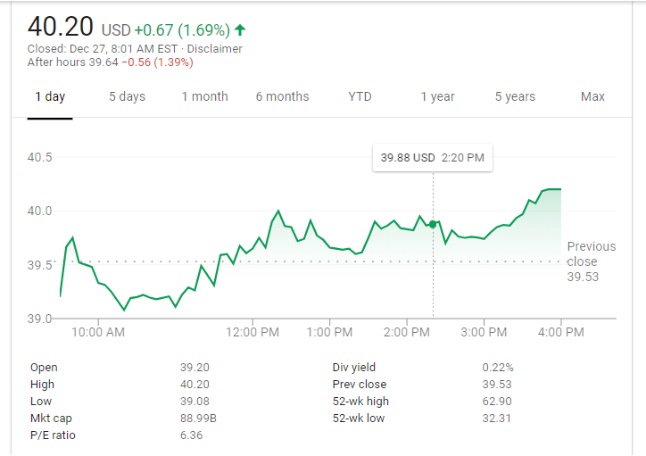Click the 39.88 USD 2:20 PM tooltip
646x456 pixels.
click(x=433, y=158)
